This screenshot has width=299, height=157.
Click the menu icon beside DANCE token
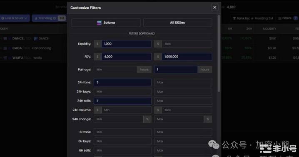coord(5,39)
